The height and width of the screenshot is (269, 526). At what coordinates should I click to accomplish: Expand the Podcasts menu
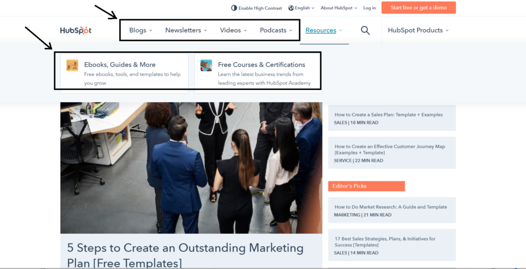point(276,30)
